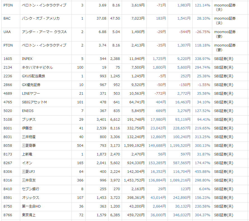Click the 1,199,520円 profit cell
Screen dimensions: 249x221
tap(180, 146)
